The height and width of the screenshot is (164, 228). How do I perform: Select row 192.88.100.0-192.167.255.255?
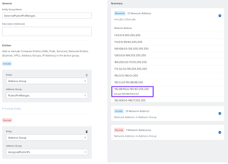[167, 91]
